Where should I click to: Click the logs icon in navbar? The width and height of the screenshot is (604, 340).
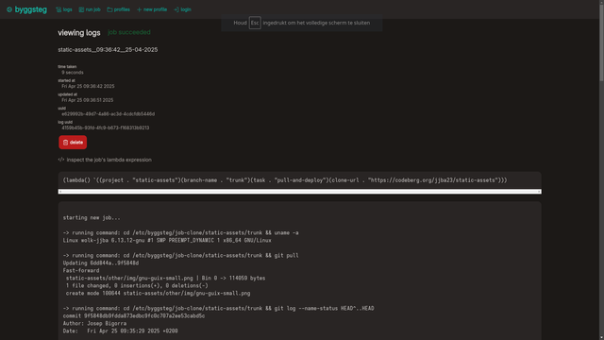coord(59,9)
